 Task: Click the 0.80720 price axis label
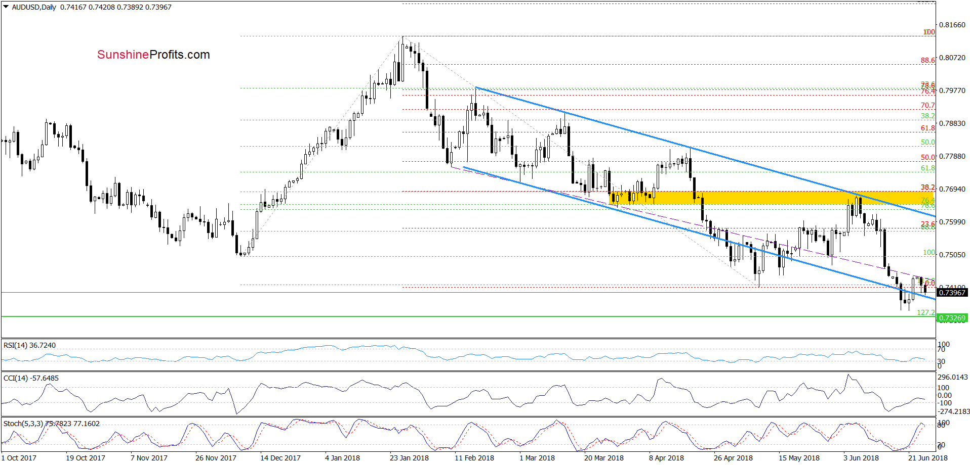[952, 58]
